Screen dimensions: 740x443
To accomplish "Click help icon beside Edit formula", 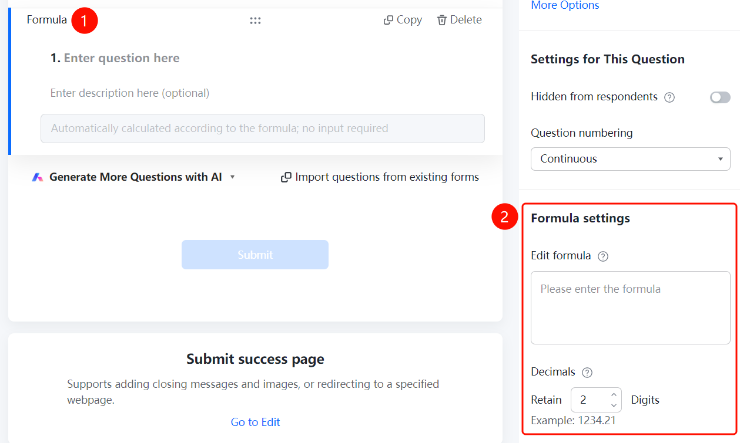I will coord(602,256).
